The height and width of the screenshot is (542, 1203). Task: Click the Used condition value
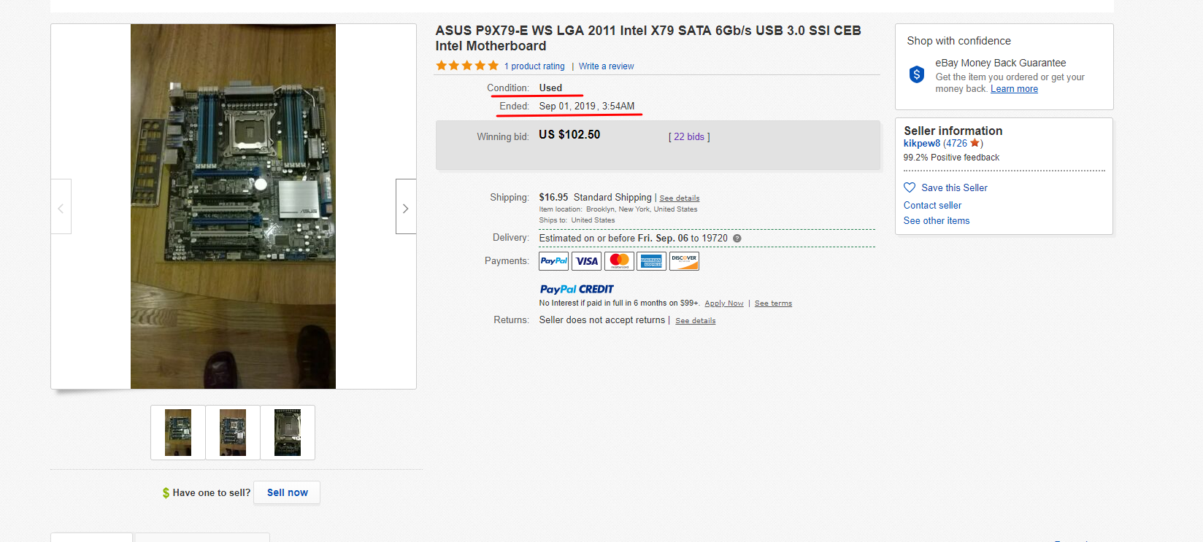pos(550,88)
